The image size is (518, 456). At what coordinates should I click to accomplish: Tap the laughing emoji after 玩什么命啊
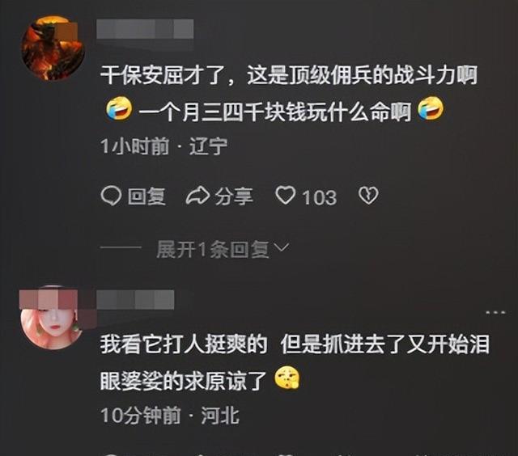coord(431,109)
